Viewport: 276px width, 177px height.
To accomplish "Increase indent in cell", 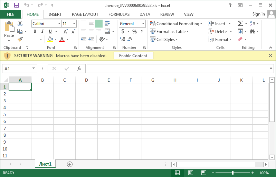I will coord(91,39).
